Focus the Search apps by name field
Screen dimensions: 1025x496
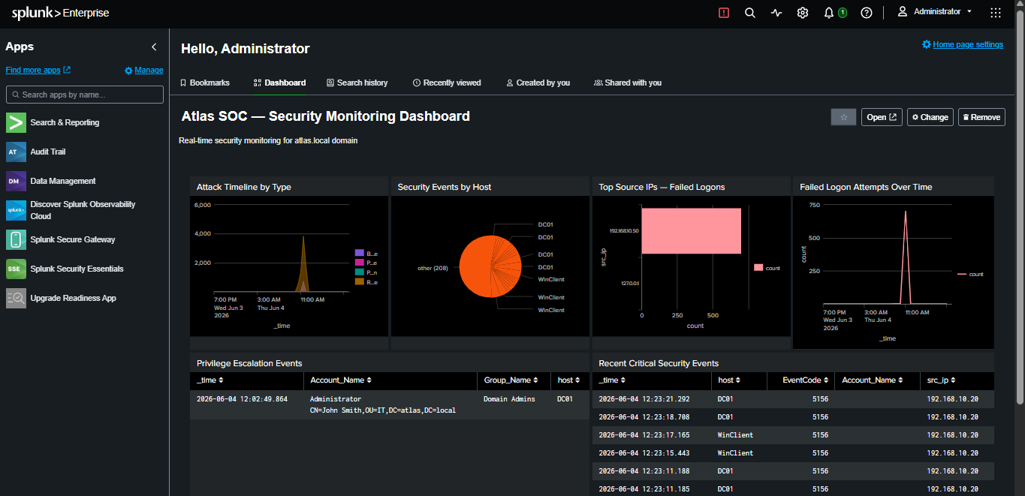pos(85,95)
